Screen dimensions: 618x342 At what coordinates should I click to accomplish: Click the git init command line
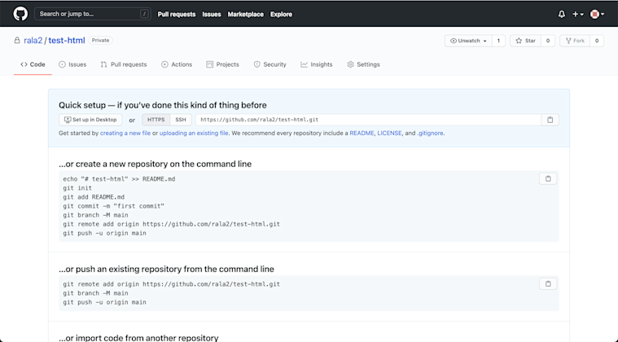77,188
